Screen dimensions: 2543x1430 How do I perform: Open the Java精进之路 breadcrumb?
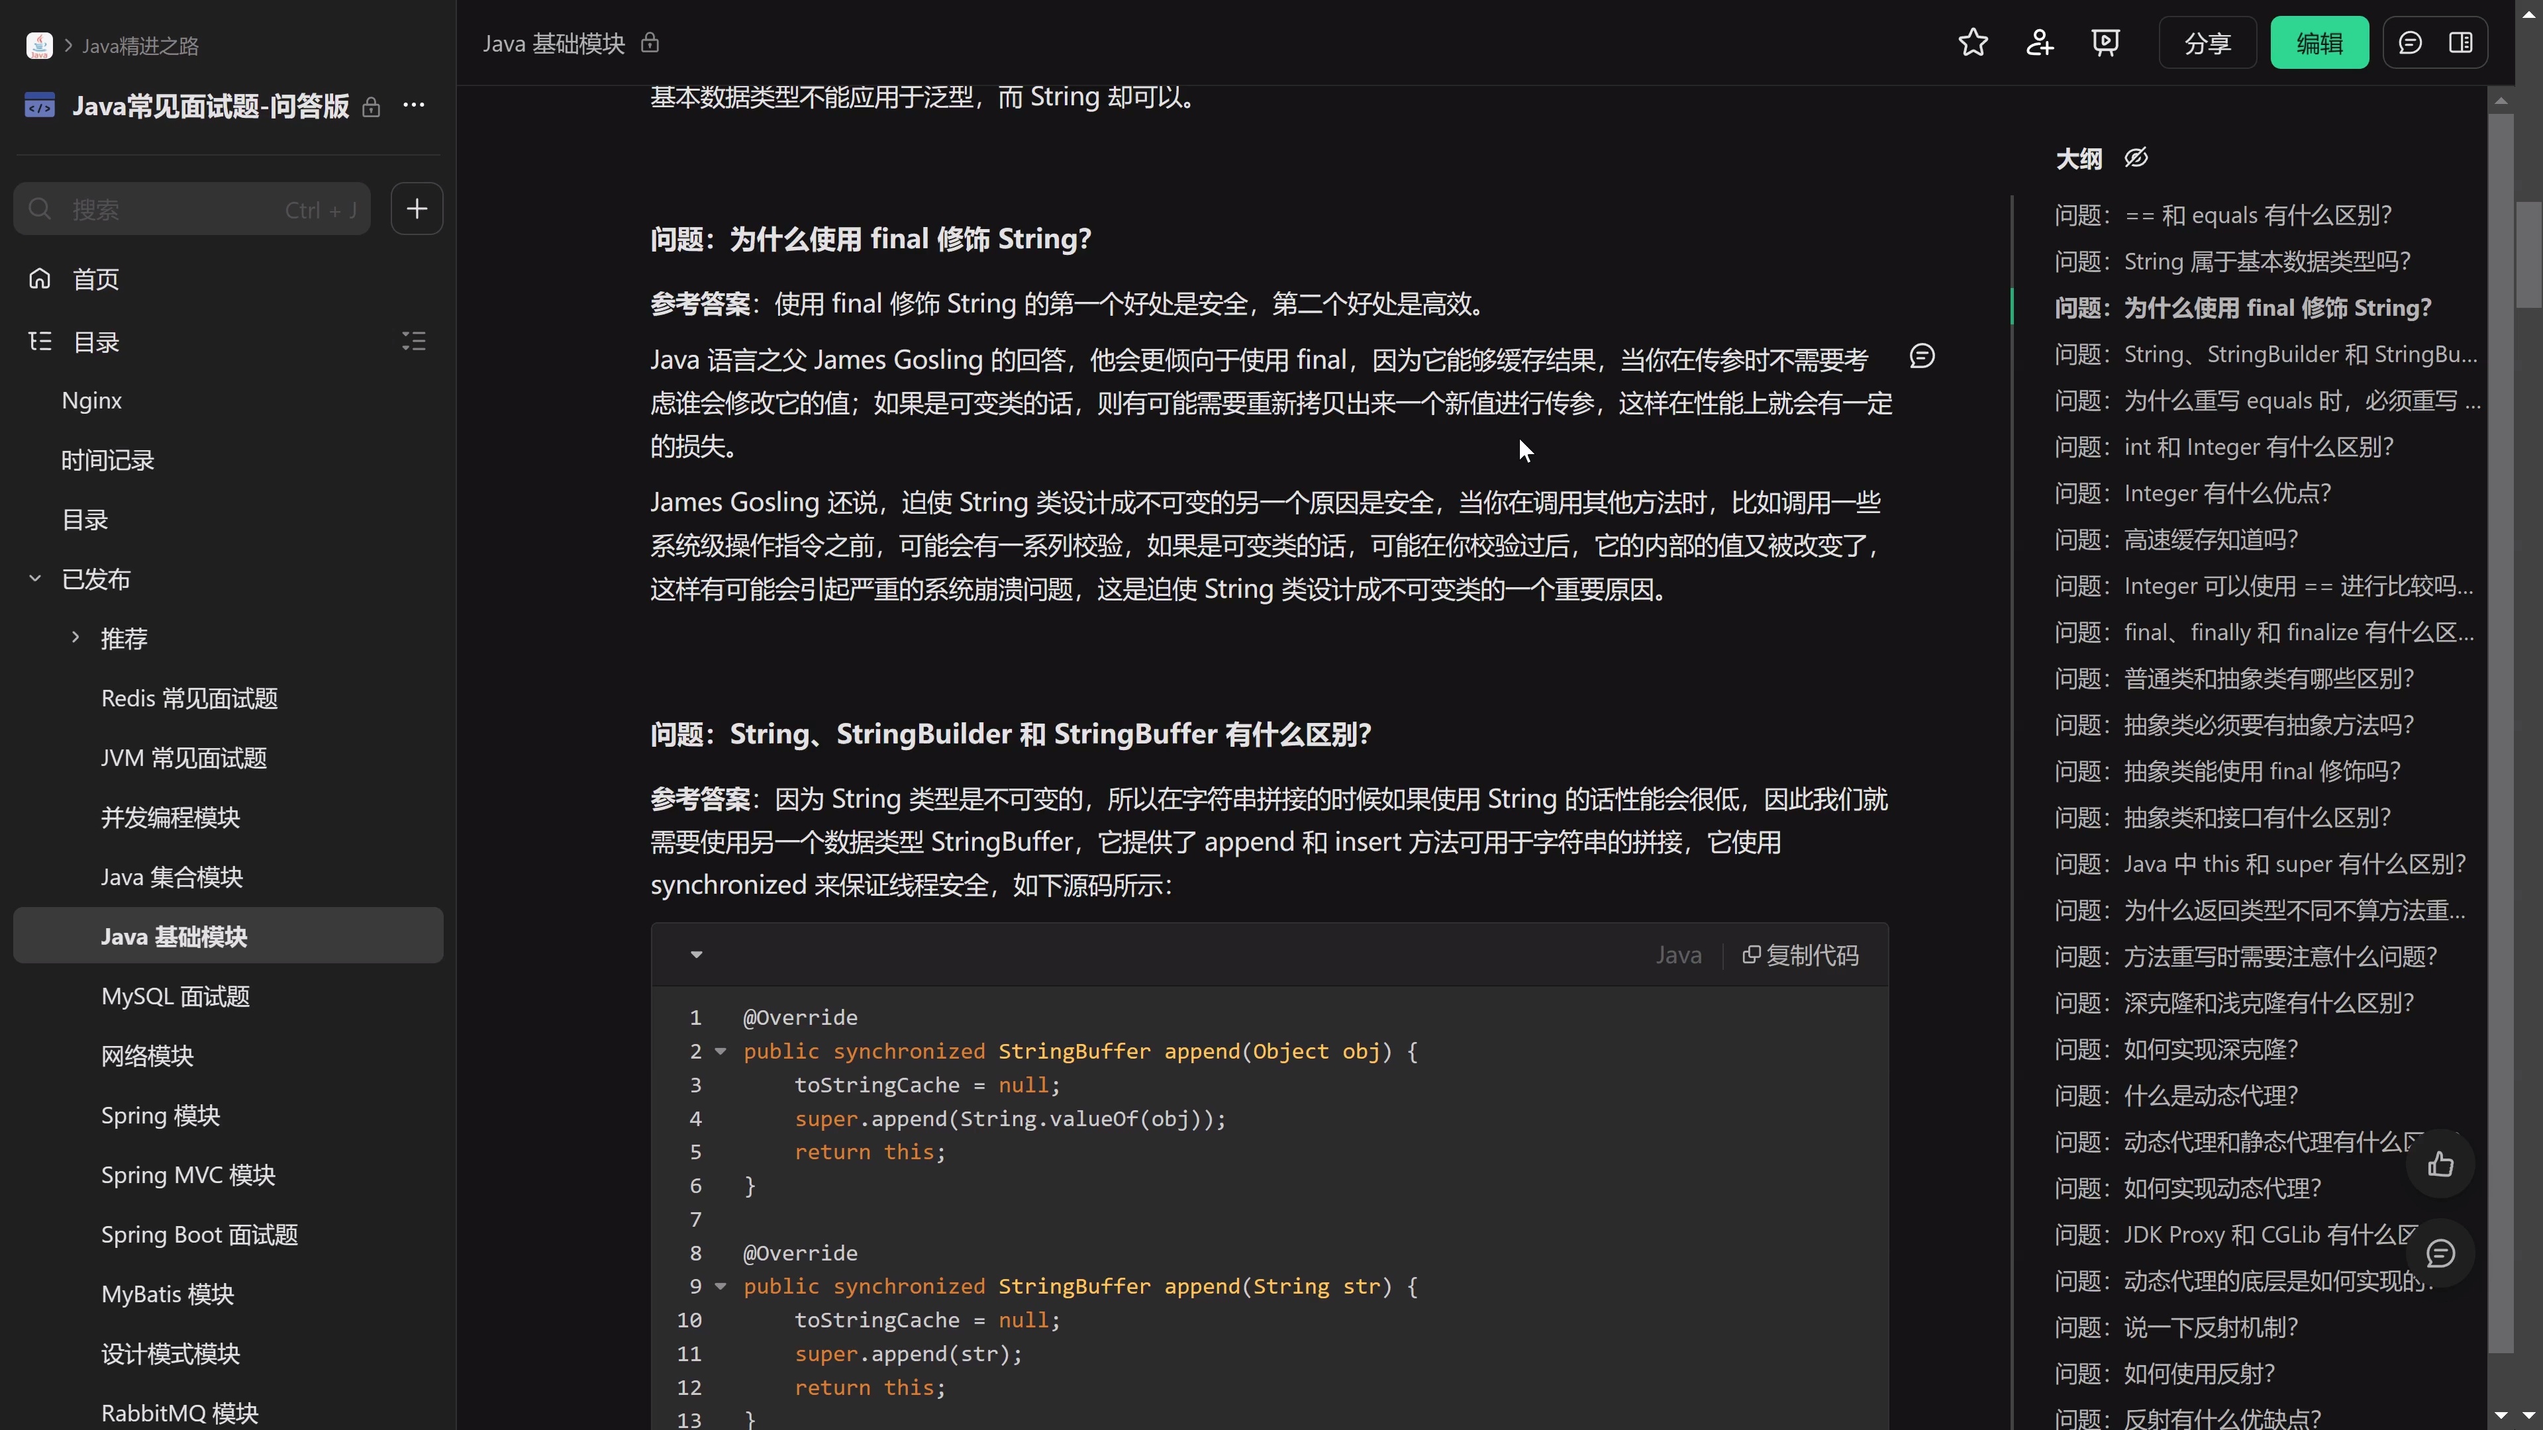tap(138, 44)
